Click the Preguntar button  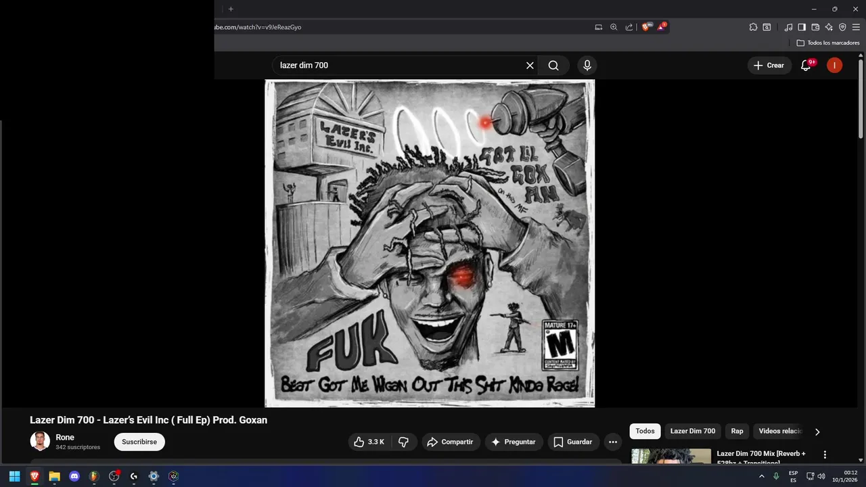(x=514, y=442)
